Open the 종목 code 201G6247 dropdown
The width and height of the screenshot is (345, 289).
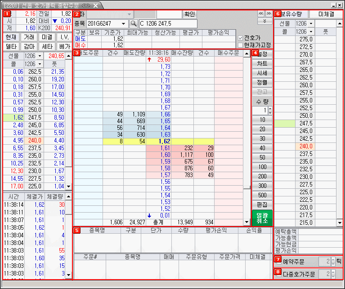124,23
